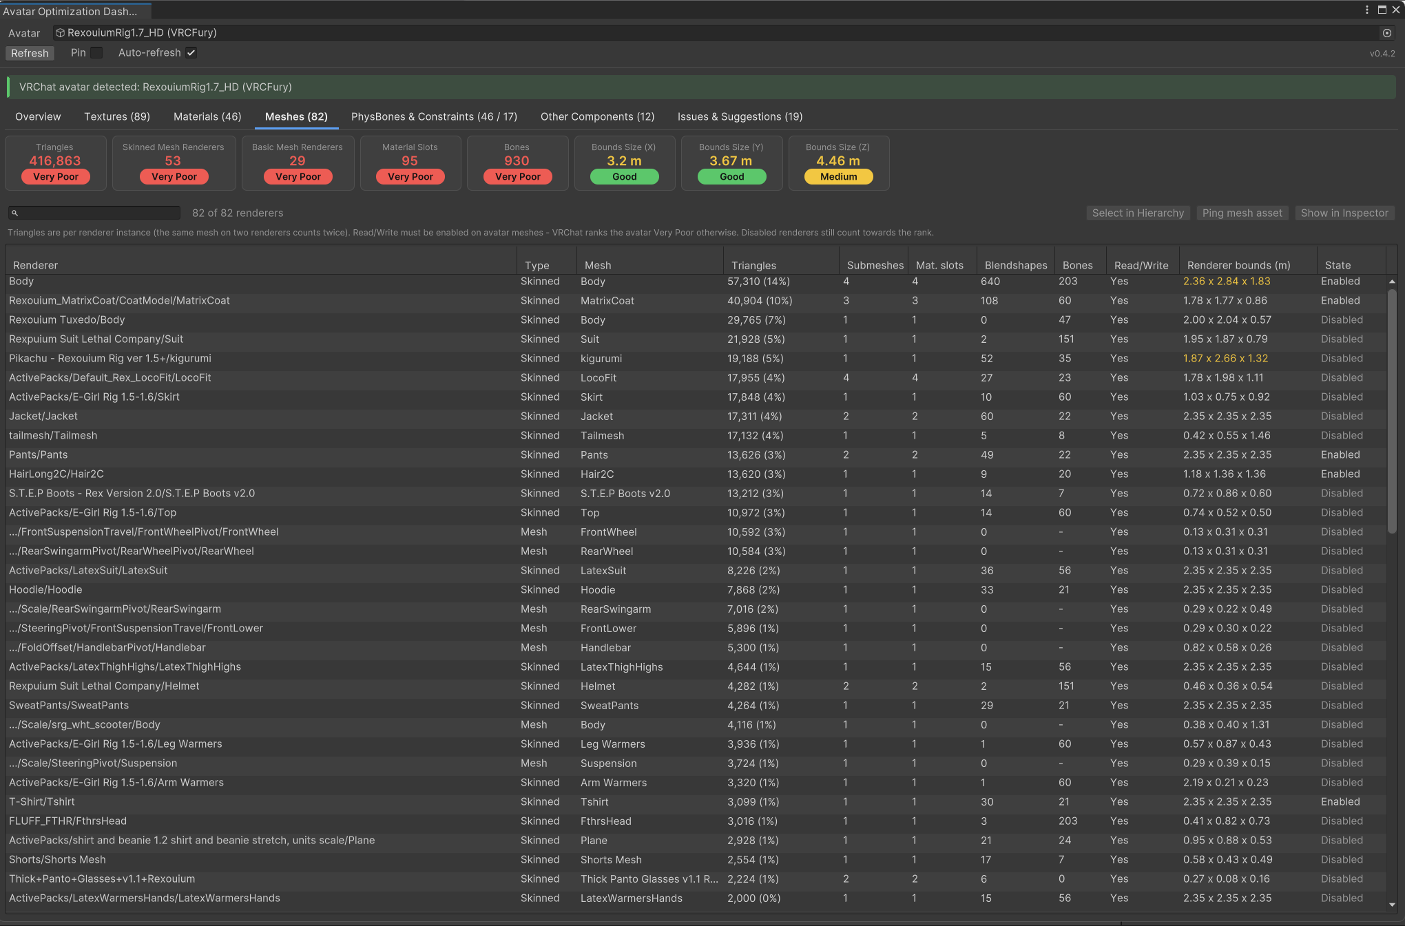Open the Materials (46) tab
This screenshot has height=926, width=1405.
coord(207,116)
